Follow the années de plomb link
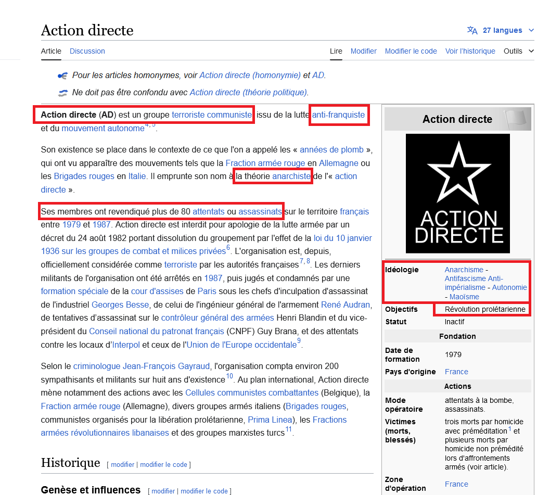 331,150
